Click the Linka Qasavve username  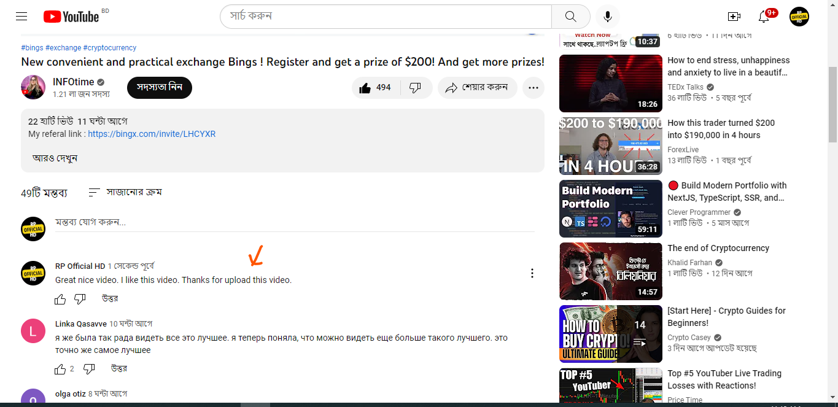[x=81, y=324]
